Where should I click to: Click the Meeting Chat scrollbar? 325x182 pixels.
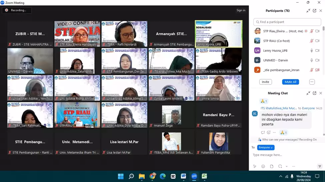pos(324,135)
